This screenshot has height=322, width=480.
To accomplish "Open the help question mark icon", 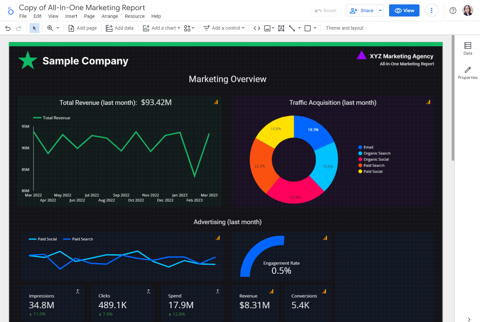I will pos(453,10).
